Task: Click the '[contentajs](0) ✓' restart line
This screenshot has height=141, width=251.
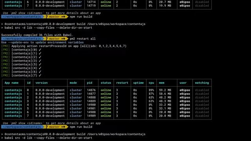Action: pyautogui.click(x=21, y=50)
